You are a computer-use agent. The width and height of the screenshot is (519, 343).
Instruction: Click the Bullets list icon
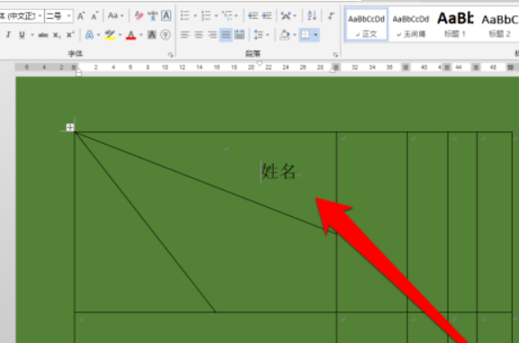point(185,15)
